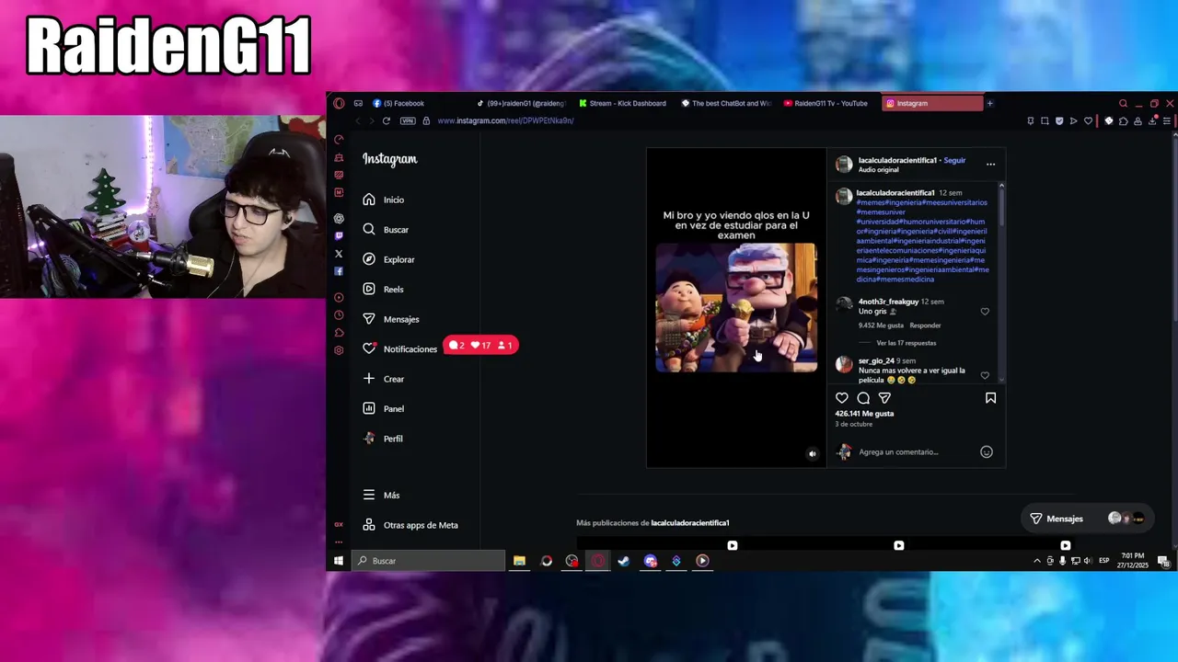
Task: Expand Ver las 17 respuestas
Action: pos(906,343)
